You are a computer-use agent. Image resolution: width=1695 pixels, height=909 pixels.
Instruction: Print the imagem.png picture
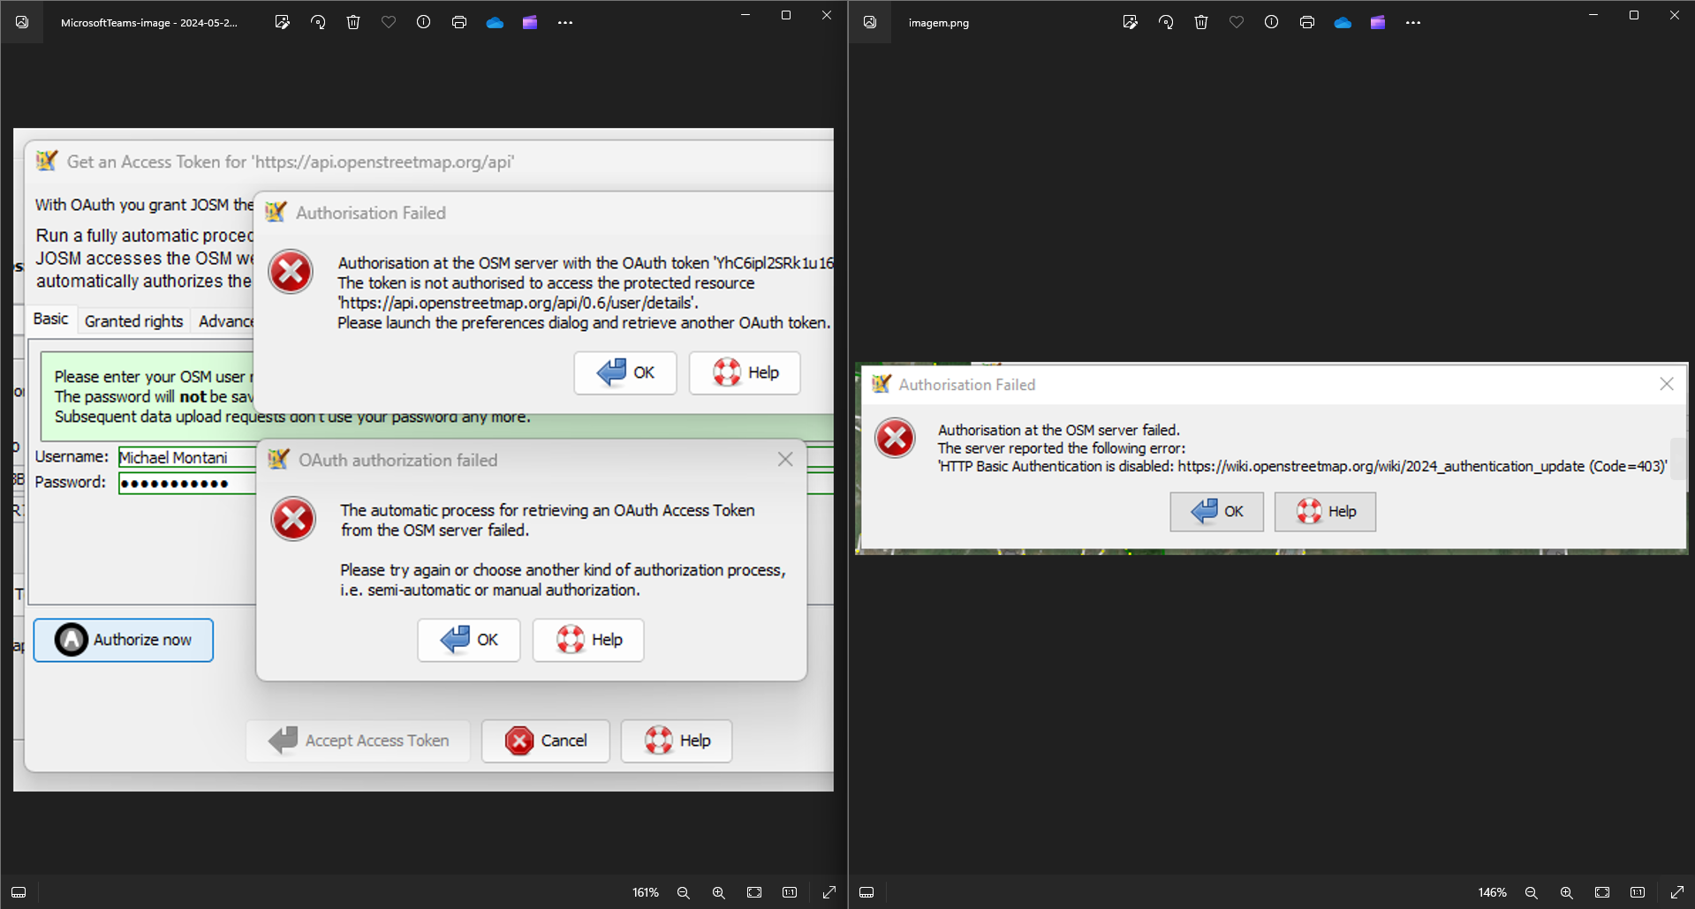tap(1307, 23)
